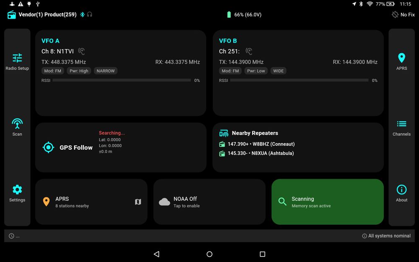Image resolution: width=419 pixels, height=262 pixels.
Task: Tap the Scanning magnifier icon
Action: coord(282,202)
